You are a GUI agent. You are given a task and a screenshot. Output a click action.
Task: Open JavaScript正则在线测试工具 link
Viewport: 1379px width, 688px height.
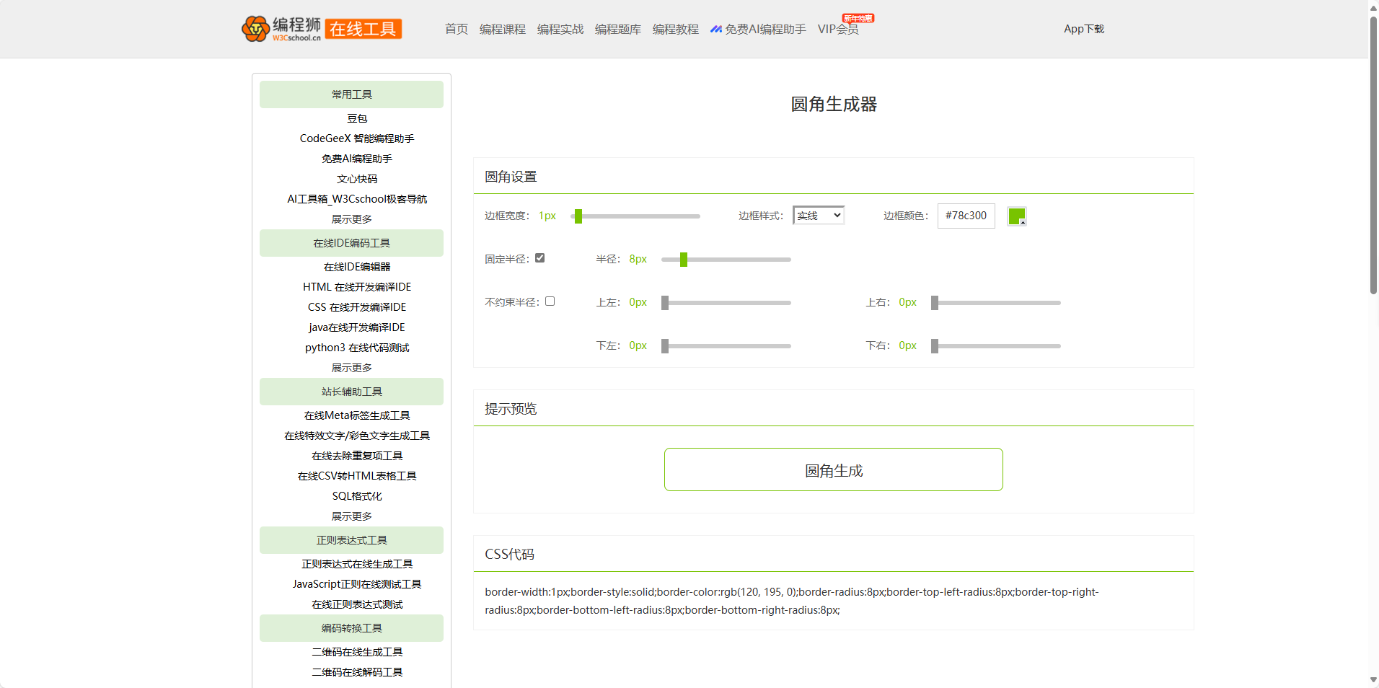(357, 584)
